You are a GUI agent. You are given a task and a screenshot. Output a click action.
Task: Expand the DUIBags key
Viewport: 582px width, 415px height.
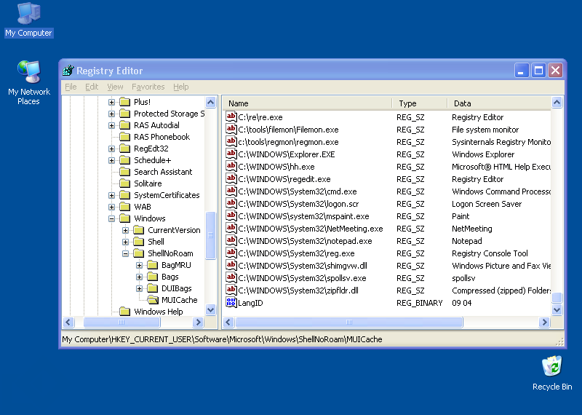(x=139, y=288)
